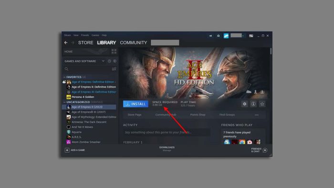Click the blurred profile name tab
The image size is (334, 188).
tap(165, 42)
